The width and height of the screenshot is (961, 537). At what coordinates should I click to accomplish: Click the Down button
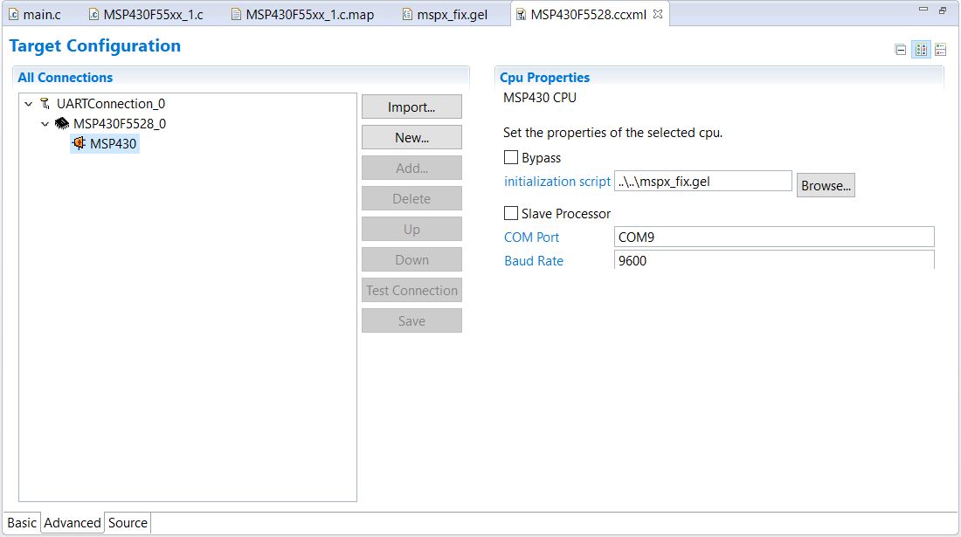click(411, 259)
